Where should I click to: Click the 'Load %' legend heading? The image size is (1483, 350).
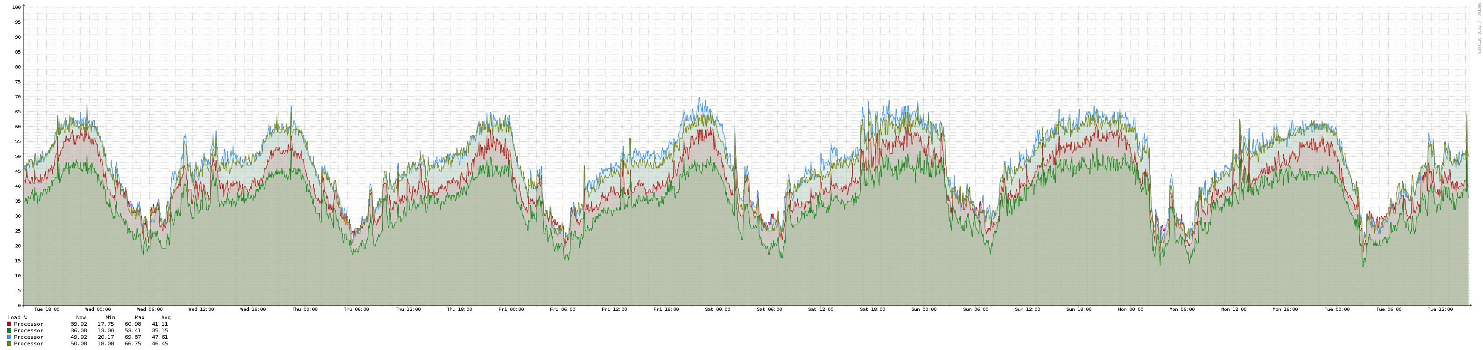click(x=17, y=318)
